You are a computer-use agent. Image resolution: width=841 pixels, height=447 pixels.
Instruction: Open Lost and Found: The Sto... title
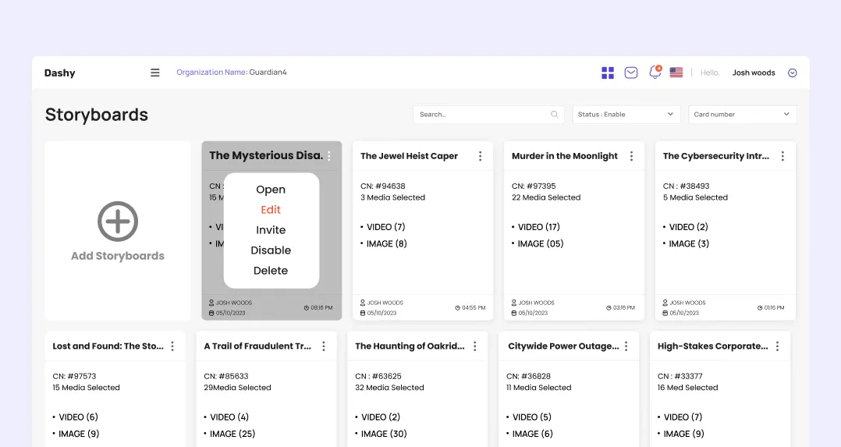pos(108,346)
